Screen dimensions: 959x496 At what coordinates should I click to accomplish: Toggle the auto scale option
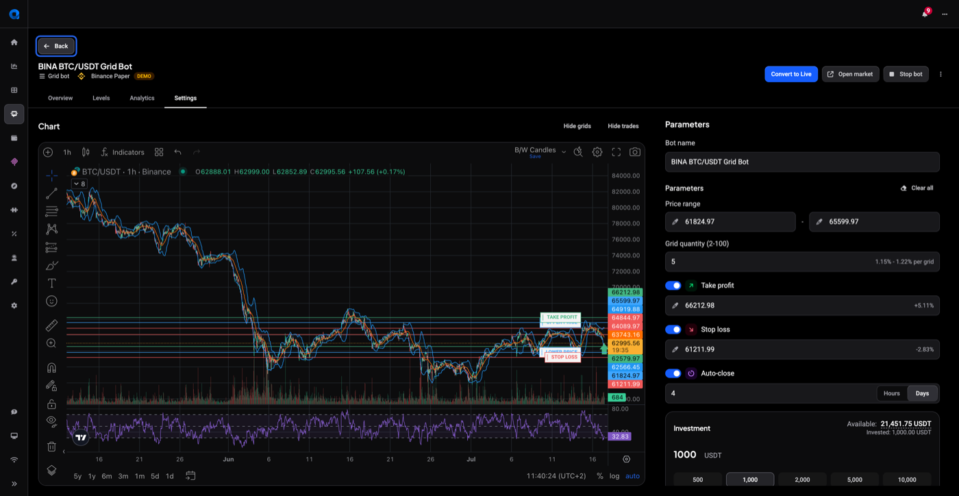coord(632,476)
